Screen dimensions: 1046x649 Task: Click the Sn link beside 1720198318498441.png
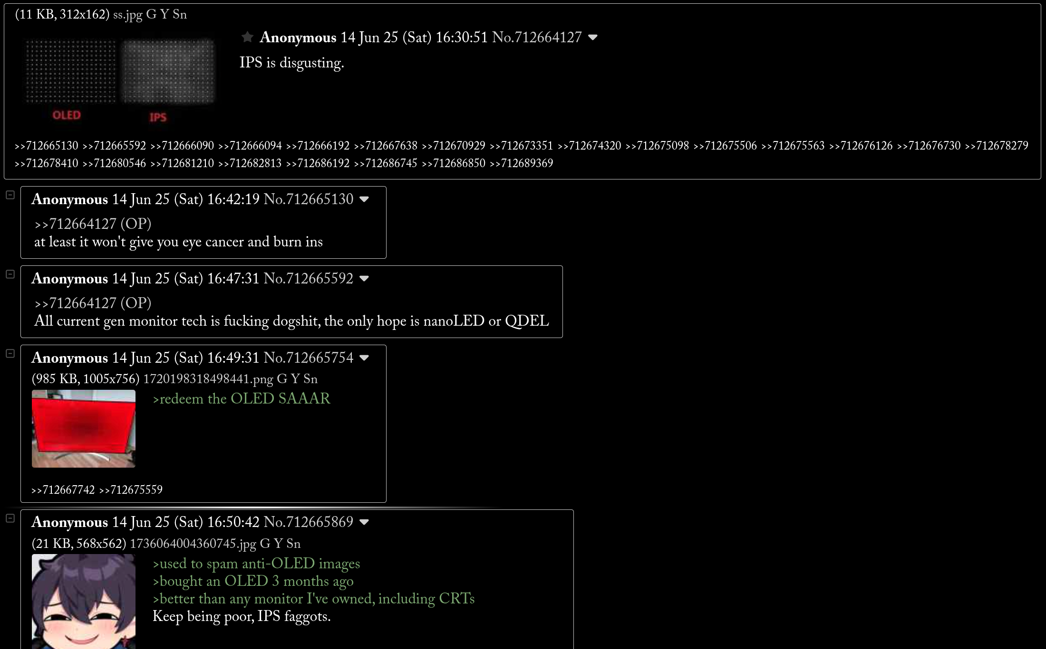click(x=310, y=379)
